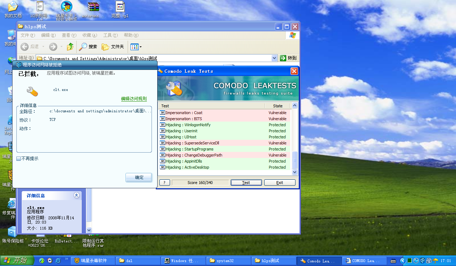456x266 pixels.
Task: Click the leak test list scrollbar down arrow
Action: (x=294, y=172)
